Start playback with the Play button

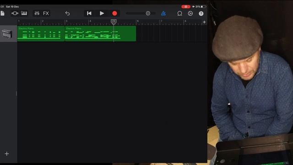click(102, 13)
